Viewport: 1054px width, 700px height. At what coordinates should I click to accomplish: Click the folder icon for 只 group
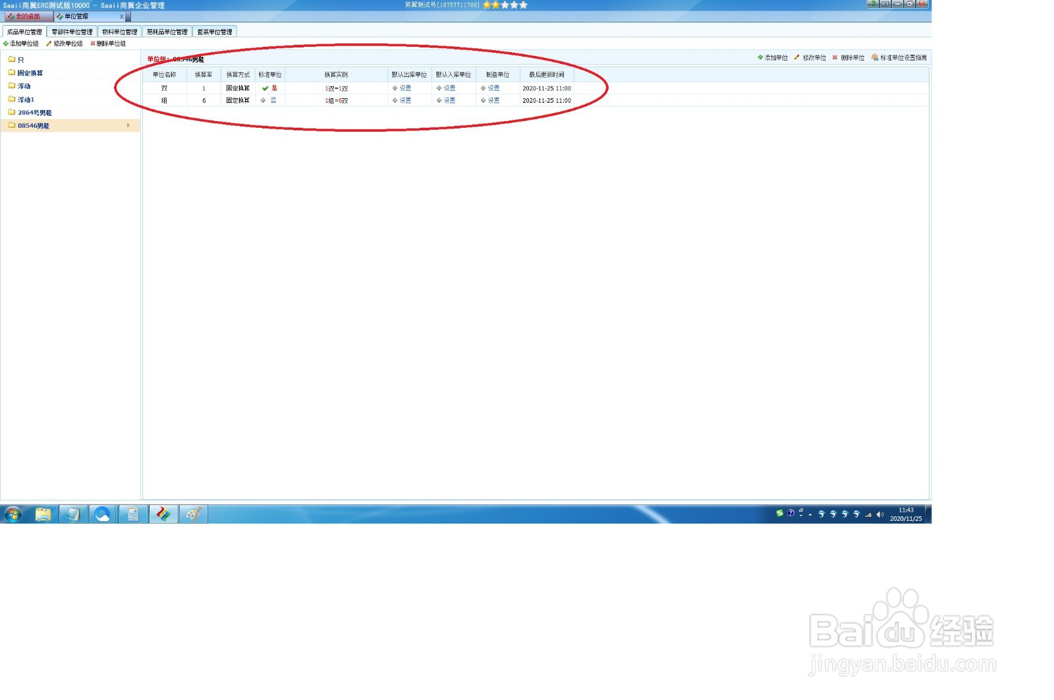[11, 59]
